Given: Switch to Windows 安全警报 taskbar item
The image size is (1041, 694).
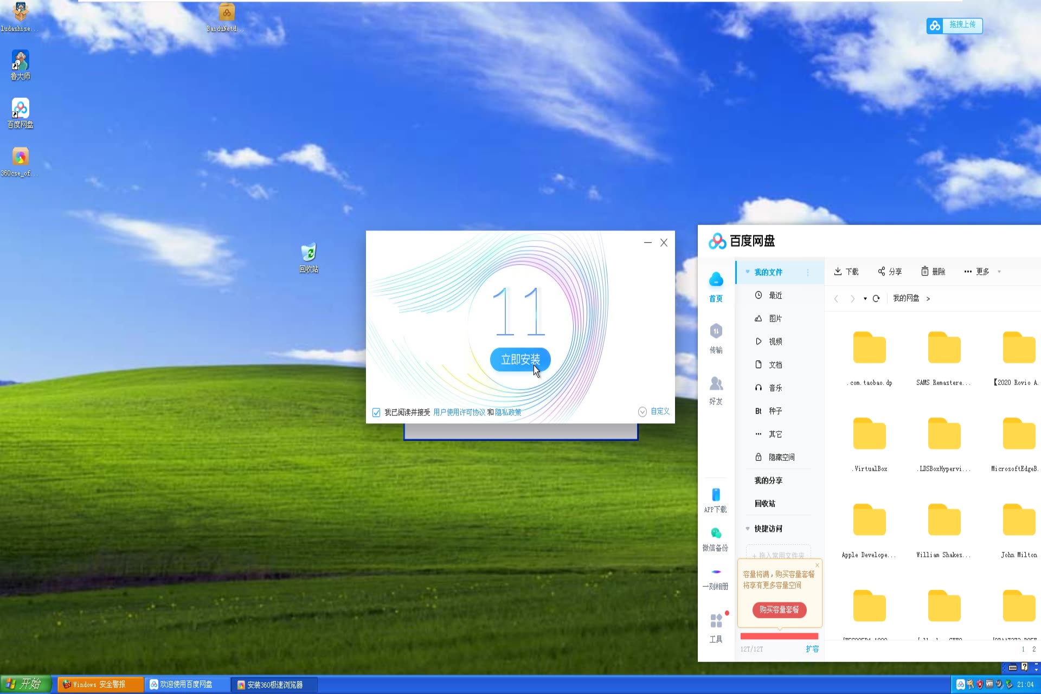Looking at the screenshot, I should 101,685.
